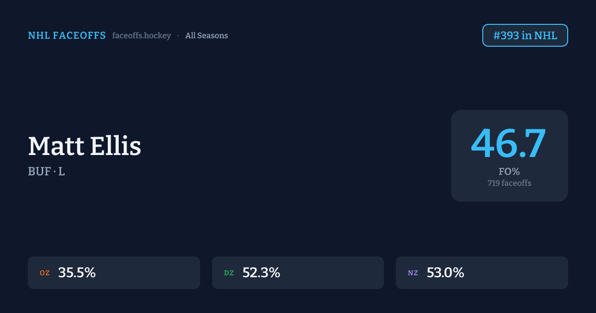Select the 35.5% offensive zone value
Image resolution: width=596 pixels, height=313 pixels.
point(77,273)
